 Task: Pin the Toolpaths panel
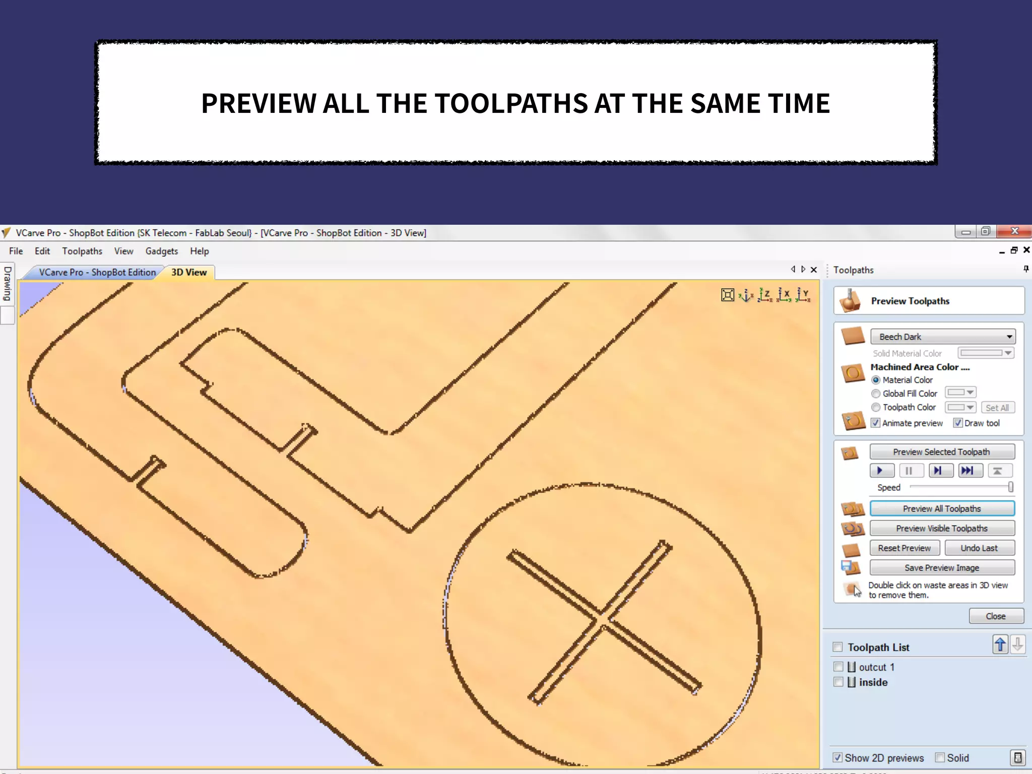click(1026, 269)
